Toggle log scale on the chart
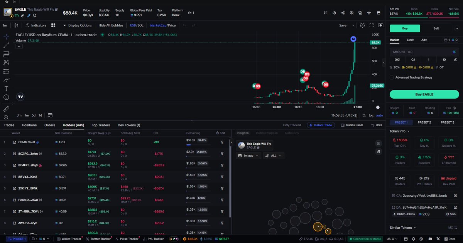 [371, 115]
